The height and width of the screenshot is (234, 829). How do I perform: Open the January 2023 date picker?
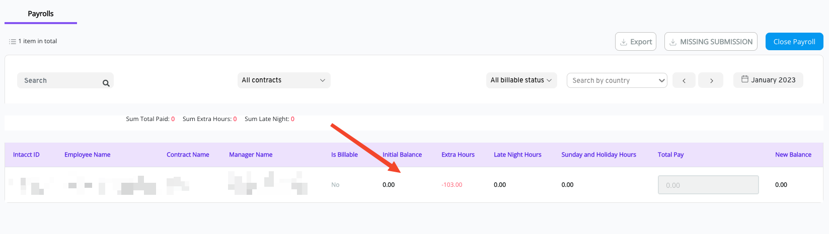[x=768, y=80]
